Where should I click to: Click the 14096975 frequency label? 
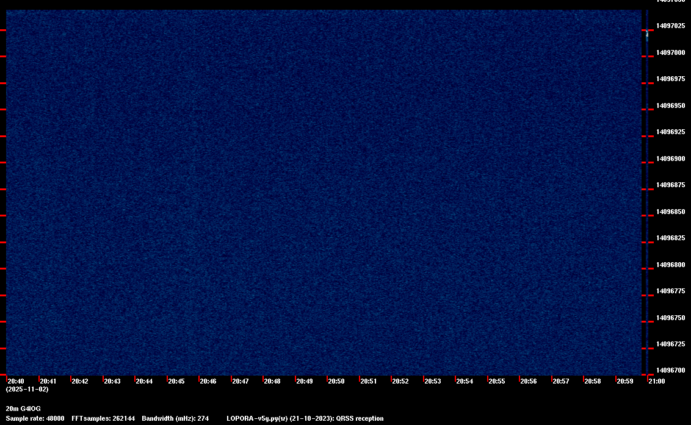point(671,79)
